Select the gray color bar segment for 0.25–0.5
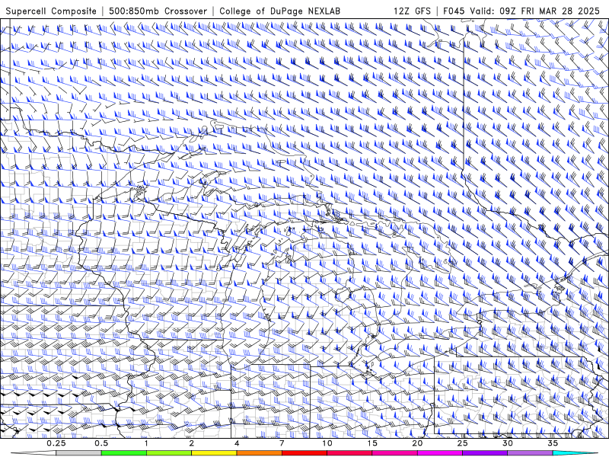The image size is (609, 457). tap(79, 453)
